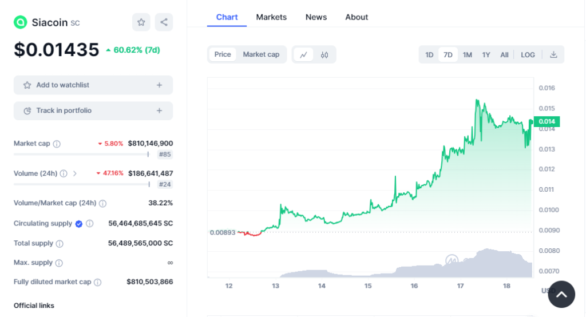The image size is (586, 317).
Task: Open Circulating supply info icon
Action: click(x=90, y=224)
